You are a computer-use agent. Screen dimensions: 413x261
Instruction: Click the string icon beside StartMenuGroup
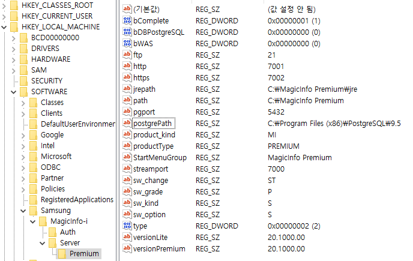tap(127, 157)
